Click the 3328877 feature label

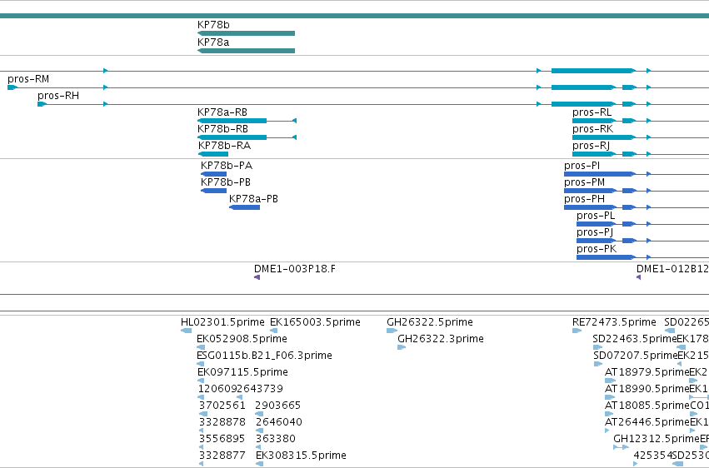(x=222, y=456)
